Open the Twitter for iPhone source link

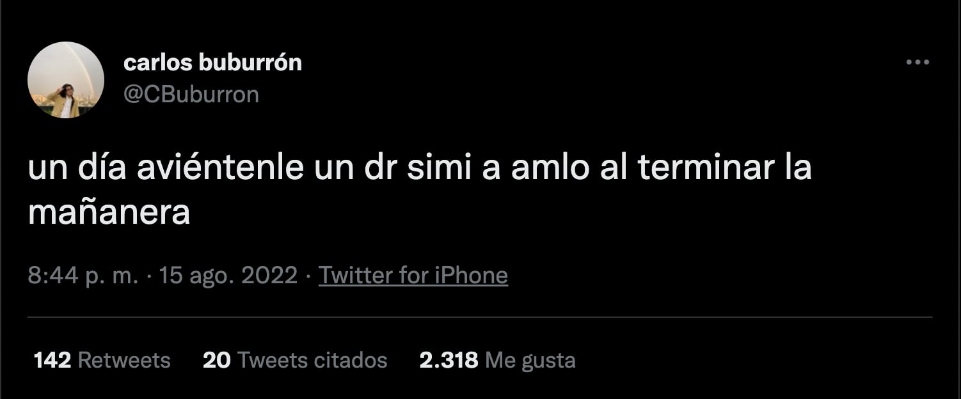pos(413,276)
